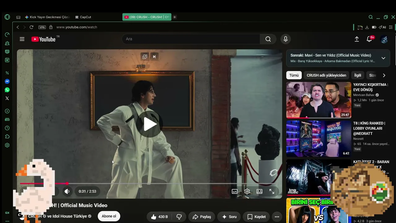Open the browser downloads icon
Screen dimensions: 396x223
pyautogui.click(x=367, y=27)
